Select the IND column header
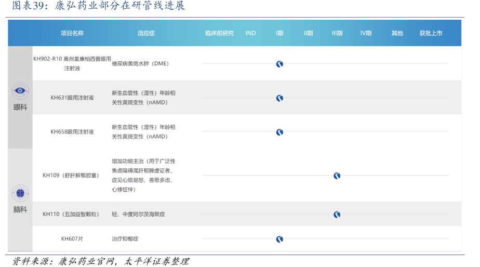 (251, 33)
